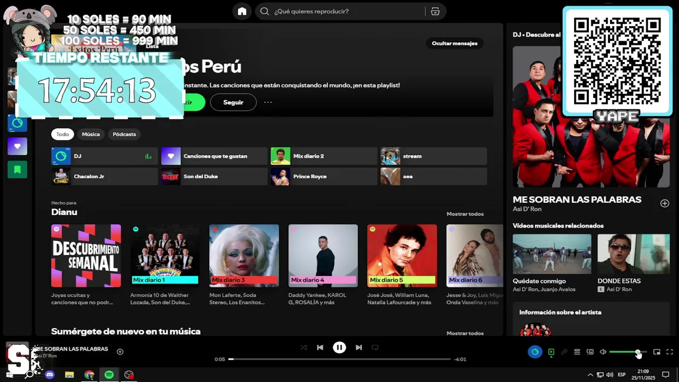Image resolution: width=679 pixels, height=382 pixels.
Task: Toggle shuffle playback
Action: coord(303,348)
